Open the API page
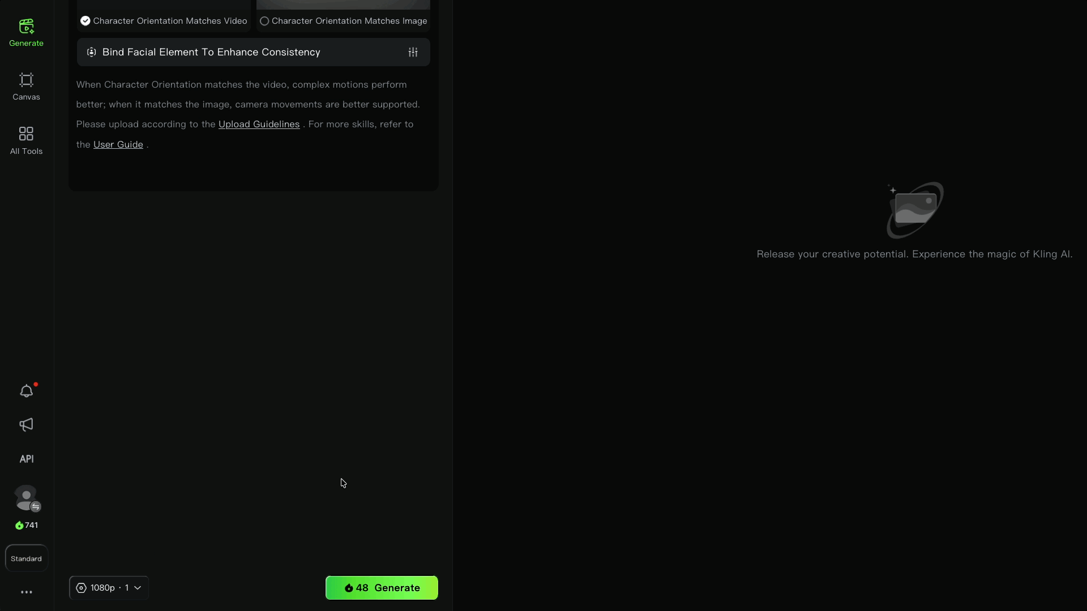Image resolution: width=1087 pixels, height=611 pixels. (x=26, y=459)
